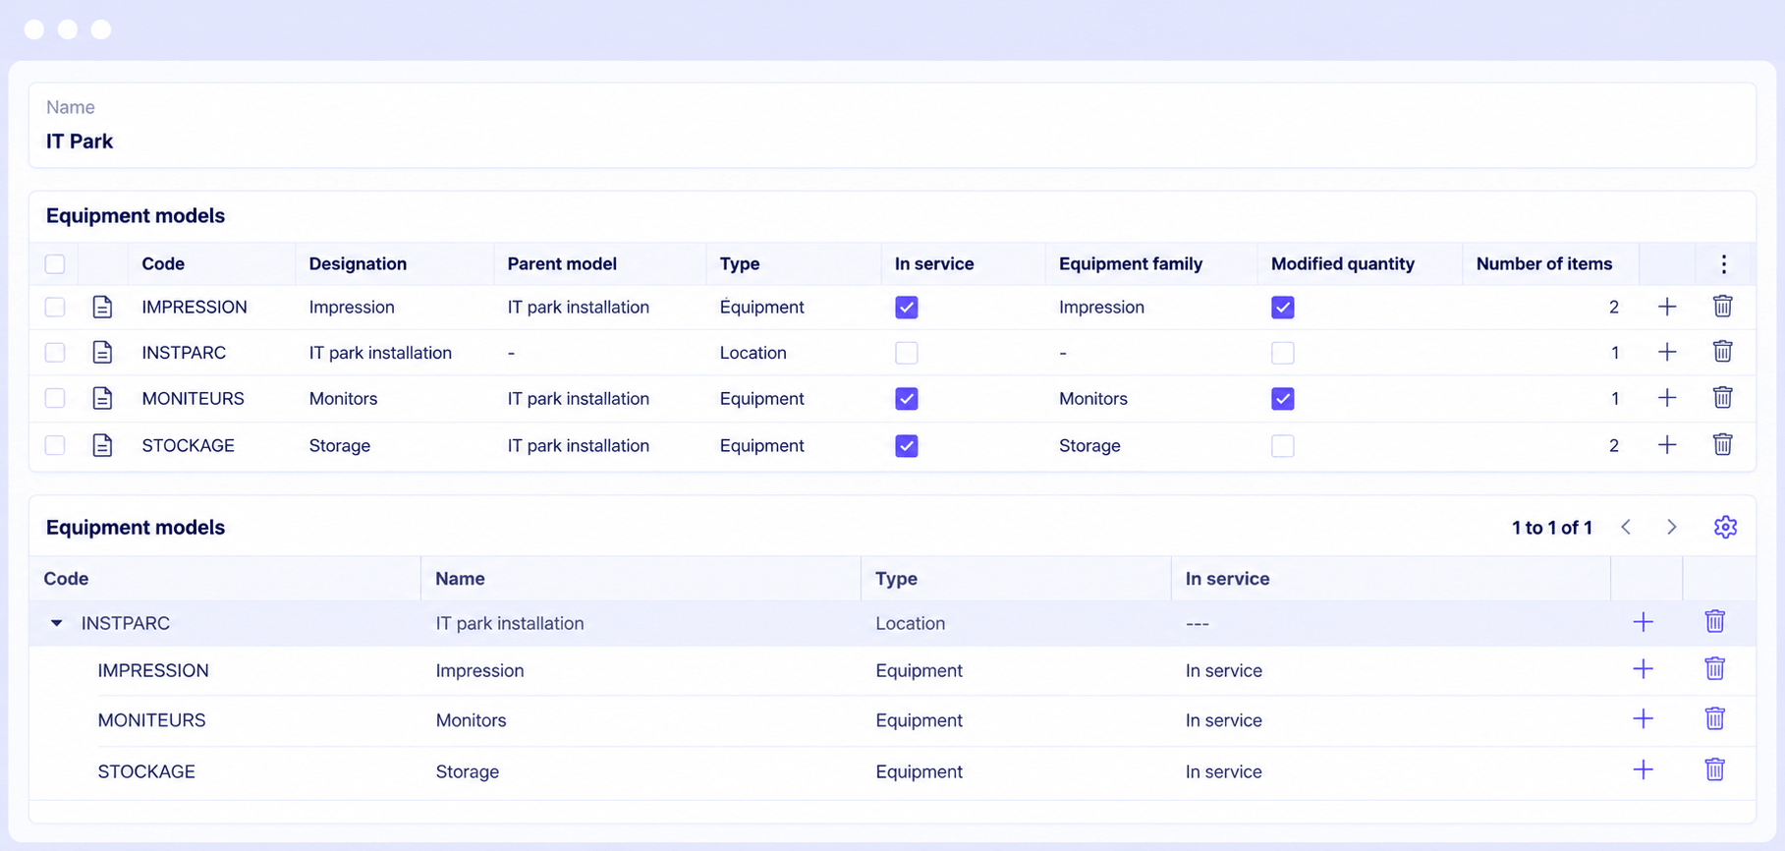1785x851 pixels.
Task: Uncheck Modified quantity for MONITEURS
Action: click(1283, 399)
